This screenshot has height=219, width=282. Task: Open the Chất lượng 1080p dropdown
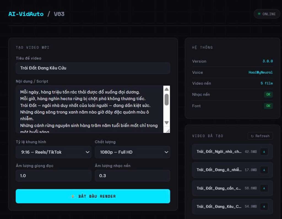pyautogui.click(x=132, y=152)
